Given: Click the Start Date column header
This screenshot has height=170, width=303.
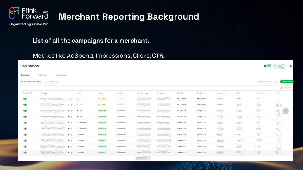Looking at the screenshot, I should click(181, 93).
